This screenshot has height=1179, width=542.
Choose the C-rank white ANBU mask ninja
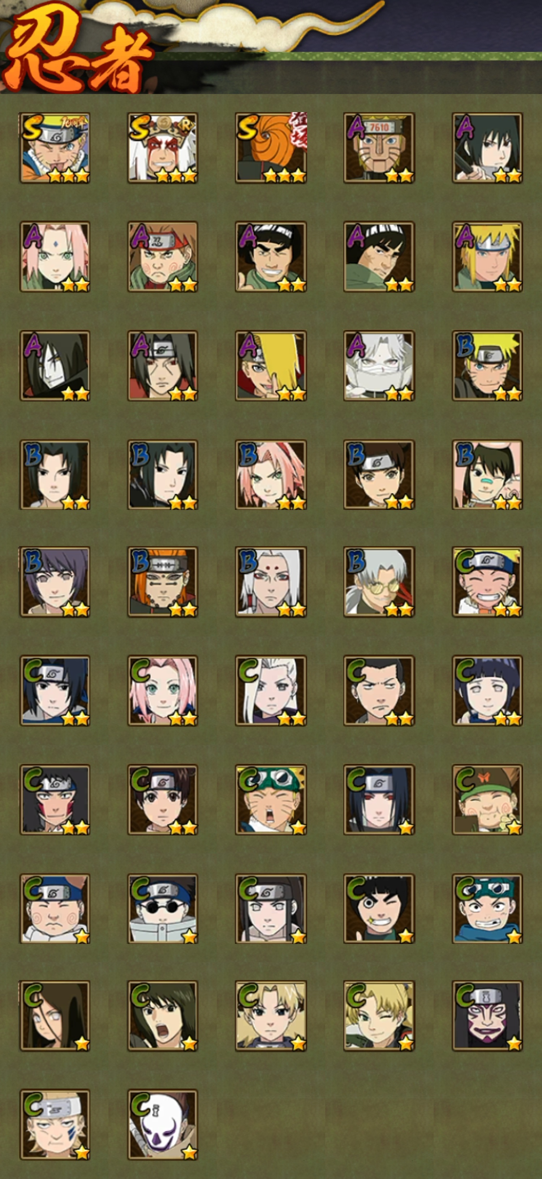(162, 1124)
